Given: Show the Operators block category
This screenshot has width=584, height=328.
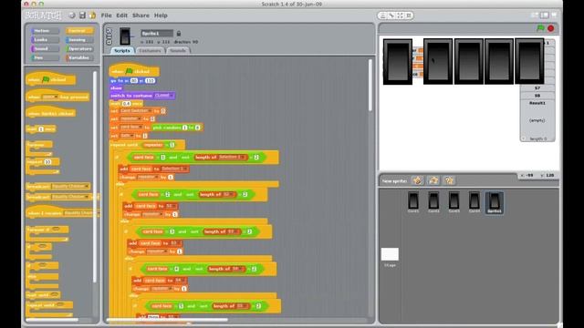Looking at the screenshot, I should tap(79, 48).
